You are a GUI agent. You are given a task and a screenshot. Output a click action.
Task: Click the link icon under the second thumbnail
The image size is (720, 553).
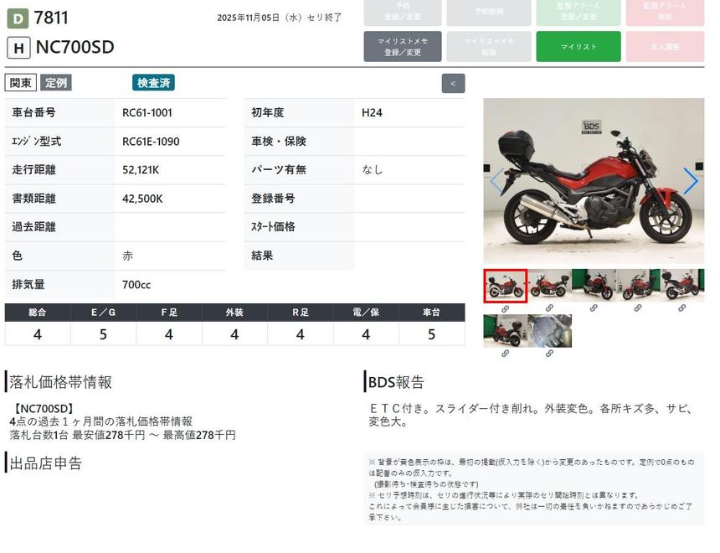[549, 308]
